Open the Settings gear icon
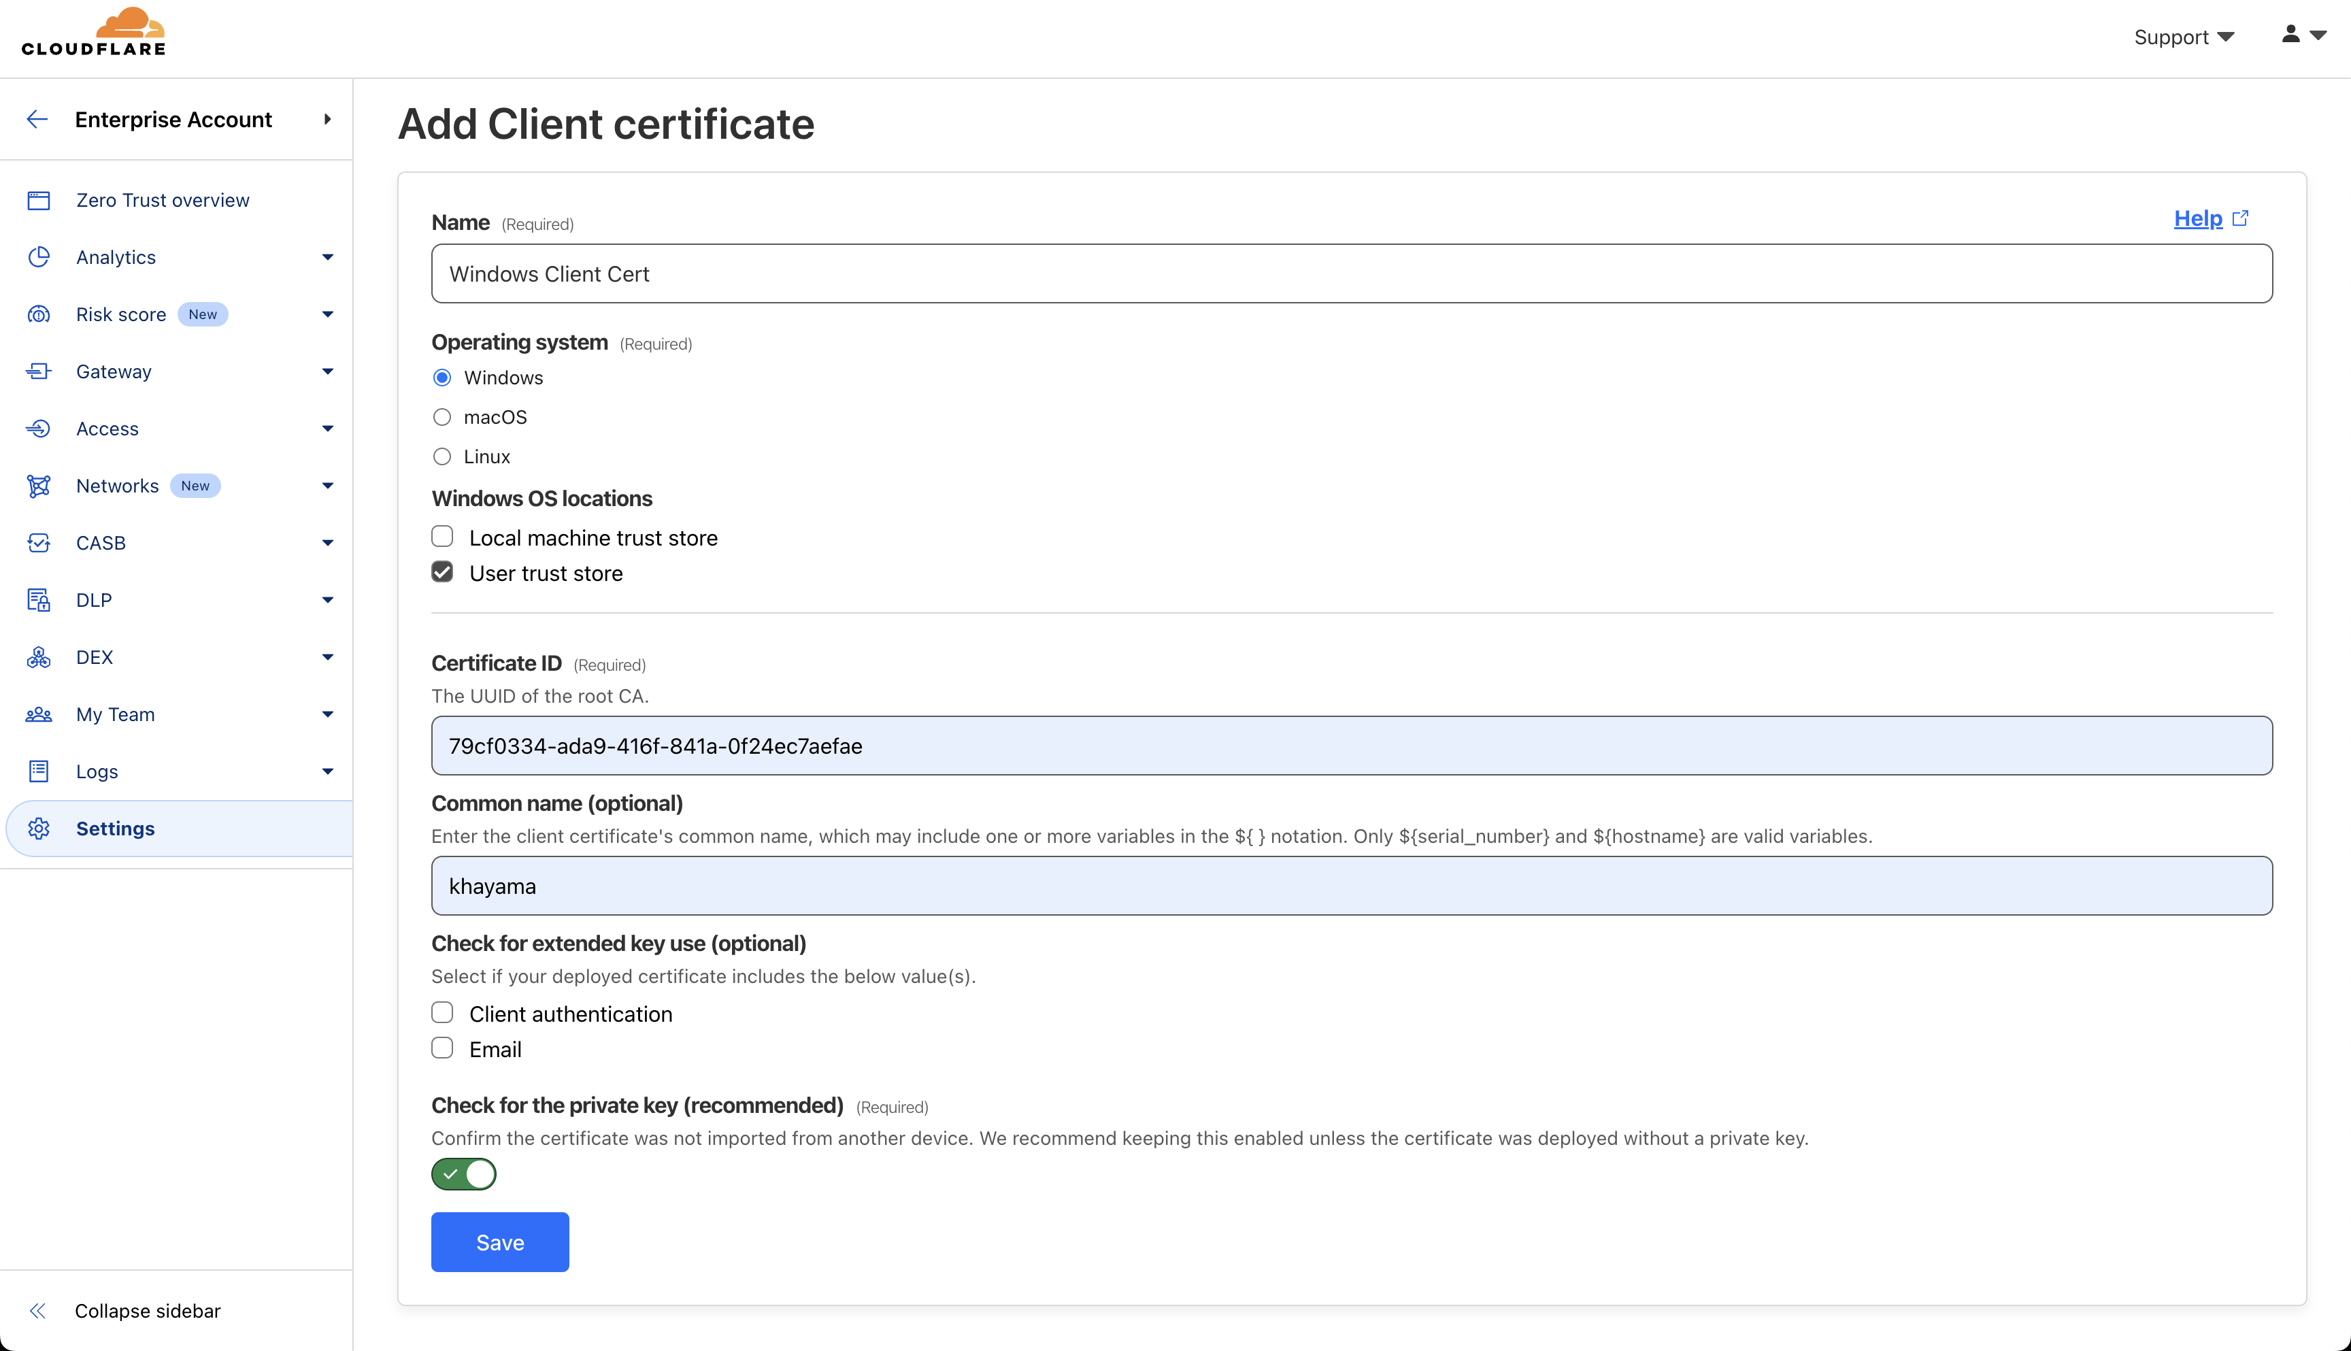 click(39, 829)
